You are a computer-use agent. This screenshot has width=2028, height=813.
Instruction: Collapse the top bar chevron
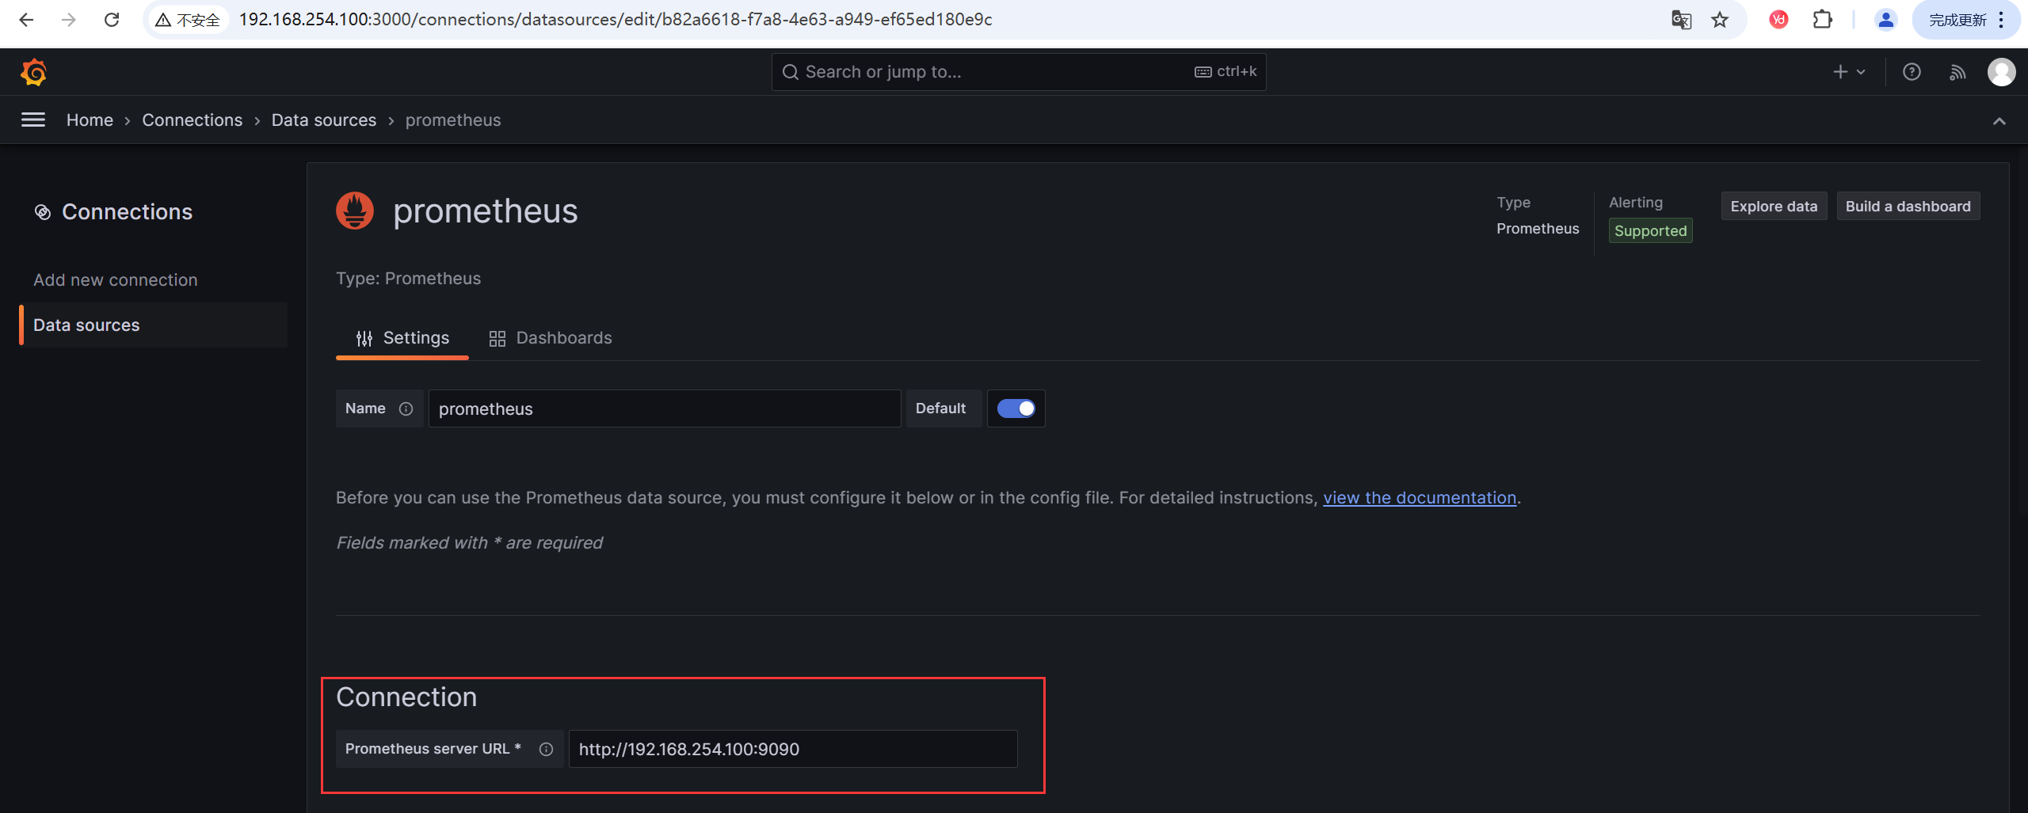pos(1999,120)
